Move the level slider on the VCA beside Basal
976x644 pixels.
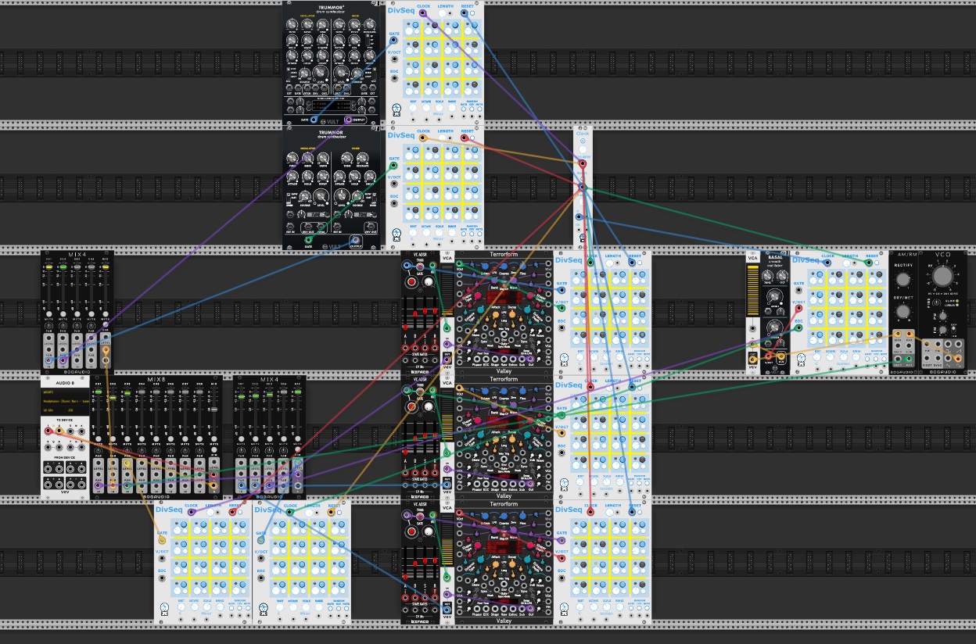click(x=753, y=291)
